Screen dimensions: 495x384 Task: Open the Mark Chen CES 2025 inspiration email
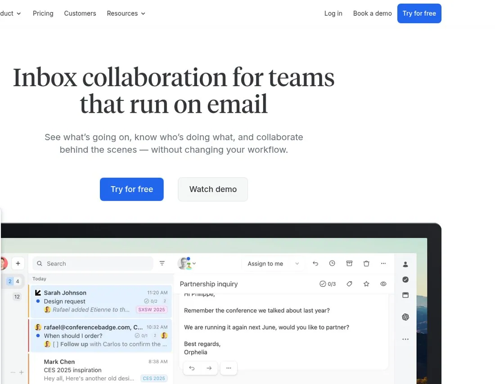pyautogui.click(x=100, y=370)
